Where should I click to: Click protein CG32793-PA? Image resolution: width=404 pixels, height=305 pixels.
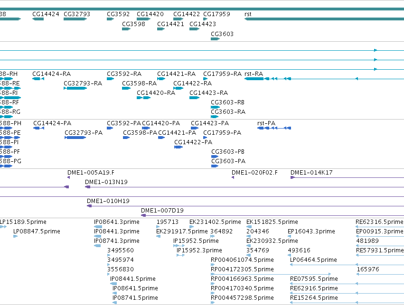[84, 133]
